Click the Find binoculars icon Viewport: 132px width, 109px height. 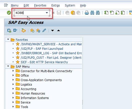pyautogui.click(x=92, y=13)
